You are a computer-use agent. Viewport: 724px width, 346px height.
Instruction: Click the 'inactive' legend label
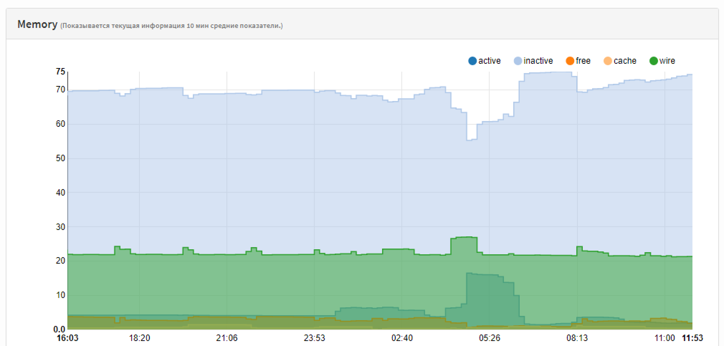coord(538,61)
